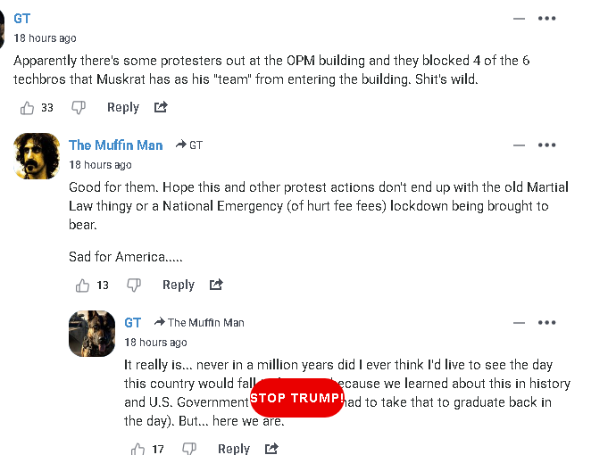Collapse GT's top comment thread
608x455 pixels.
[x=519, y=19]
